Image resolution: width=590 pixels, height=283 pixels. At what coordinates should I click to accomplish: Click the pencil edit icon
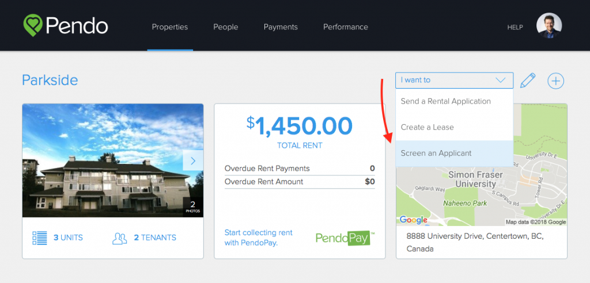[x=528, y=81]
